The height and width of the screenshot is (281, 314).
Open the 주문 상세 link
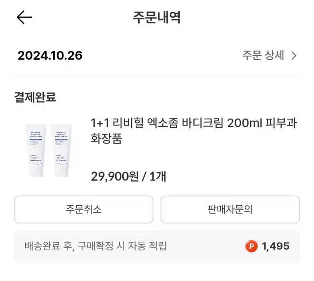coord(269,56)
